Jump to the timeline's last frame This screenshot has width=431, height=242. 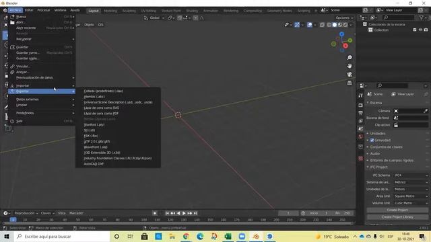pyautogui.click(x=195, y=213)
